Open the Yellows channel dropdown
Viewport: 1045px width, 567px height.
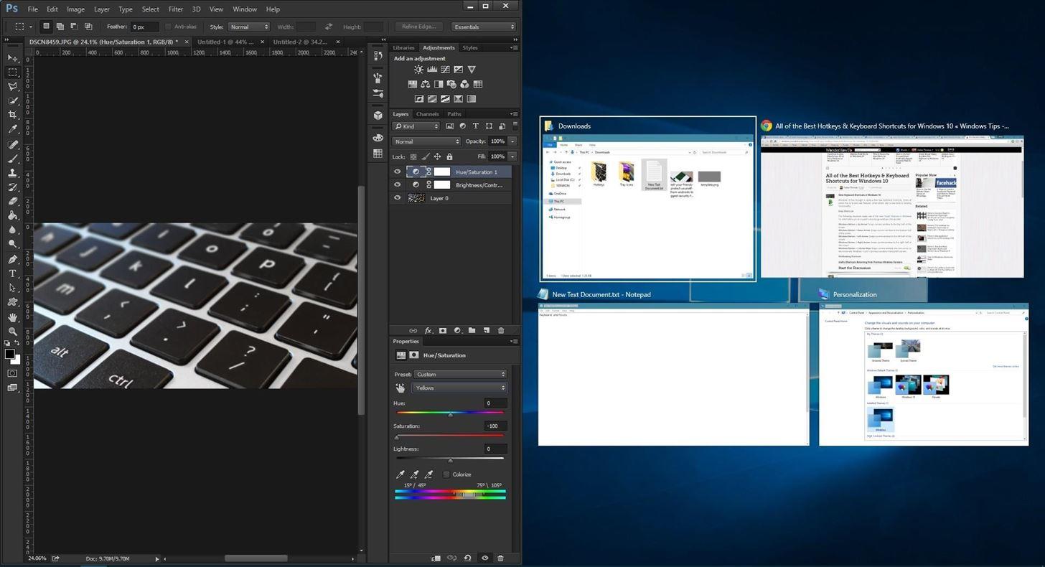pos(459,388)
